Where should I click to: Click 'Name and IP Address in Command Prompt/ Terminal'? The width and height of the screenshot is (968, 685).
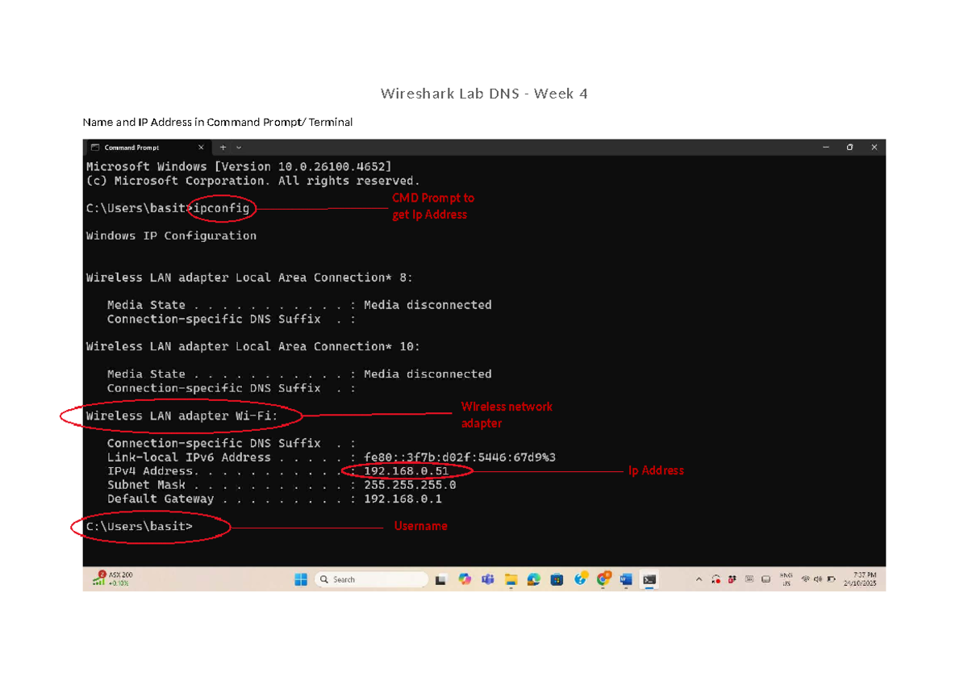pyautogui.click(x=218, y=123)
